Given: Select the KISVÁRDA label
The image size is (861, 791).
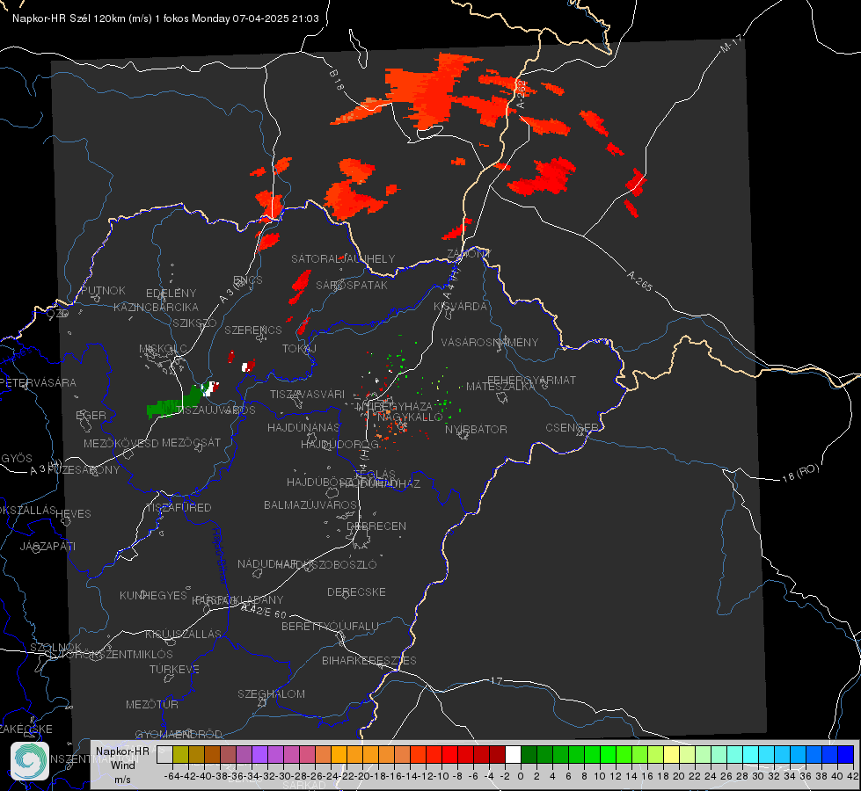Looking at the screenshot, I should pos(460,307).
